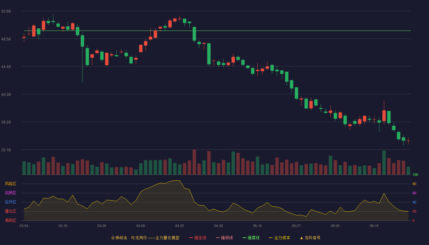The image size is (429, 245).
Task: Select the 拉升区 zone label
Action: (10, 202)
